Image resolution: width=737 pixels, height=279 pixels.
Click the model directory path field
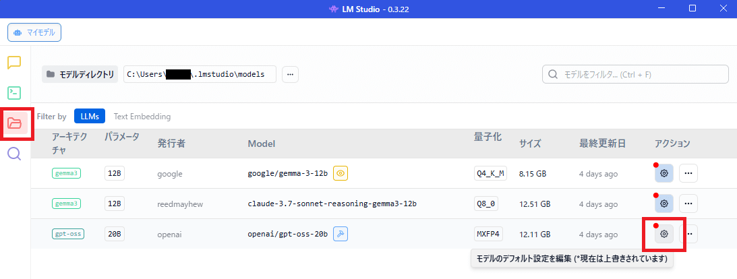[200, 74]
